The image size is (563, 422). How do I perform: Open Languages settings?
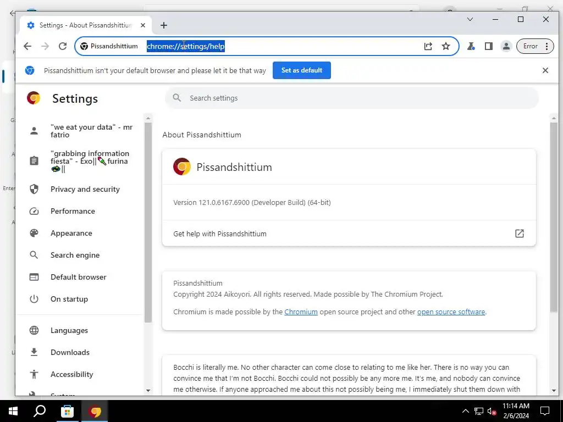point(79,330)
